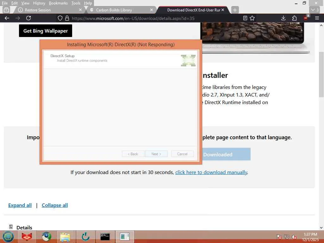This screenshot has height=243, width=324.
Task: Open the downloads panel arrow icon
Action: (283, 18)
